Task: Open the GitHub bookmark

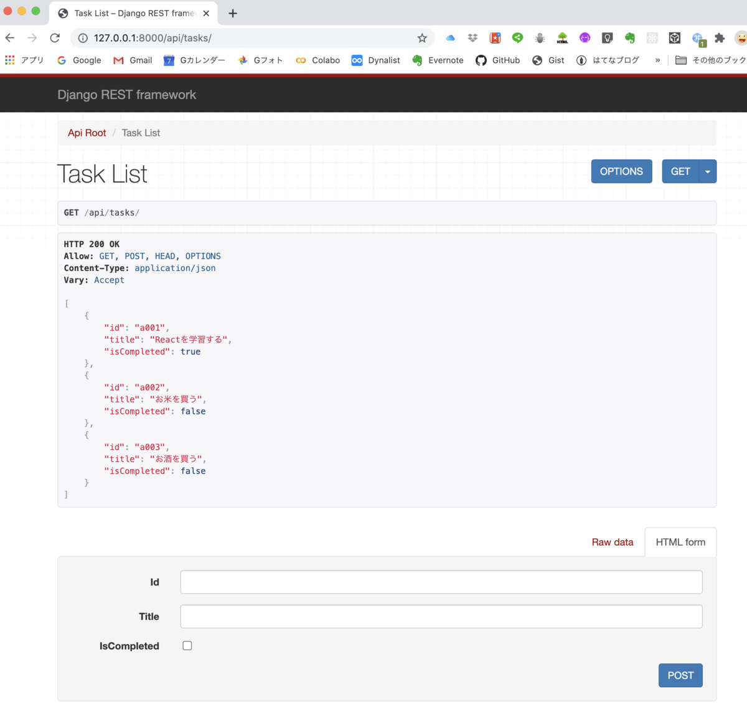Action: (x=497, y=60)
